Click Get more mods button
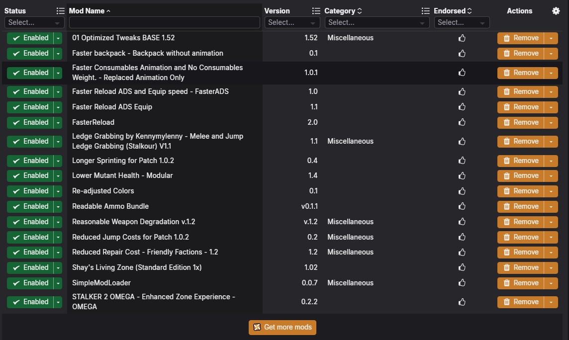This screenshot has width=569, height=340. 283,327
